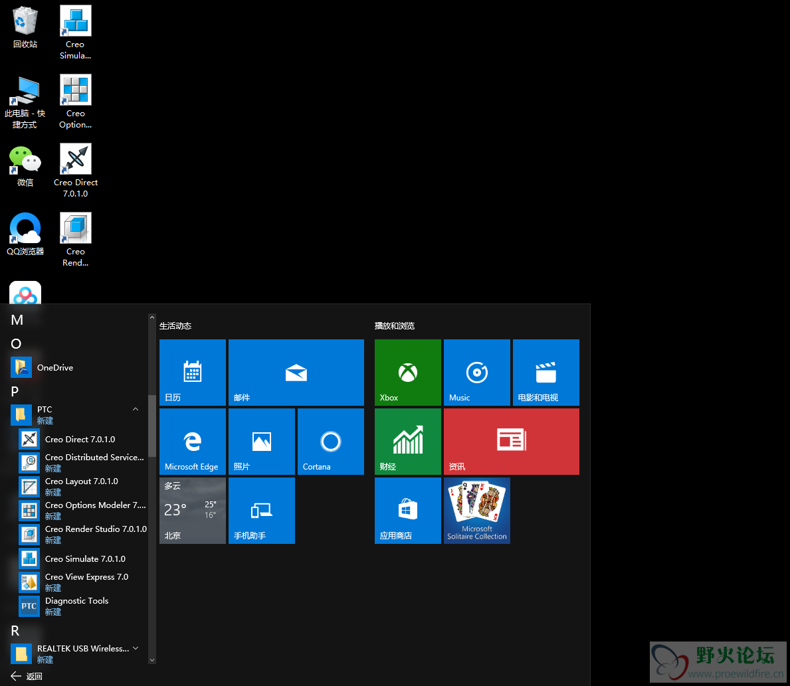Jump to letter M section header
The width and height of the screenshot is (790, 686).
pyautogui.click(x=17, y=320)
